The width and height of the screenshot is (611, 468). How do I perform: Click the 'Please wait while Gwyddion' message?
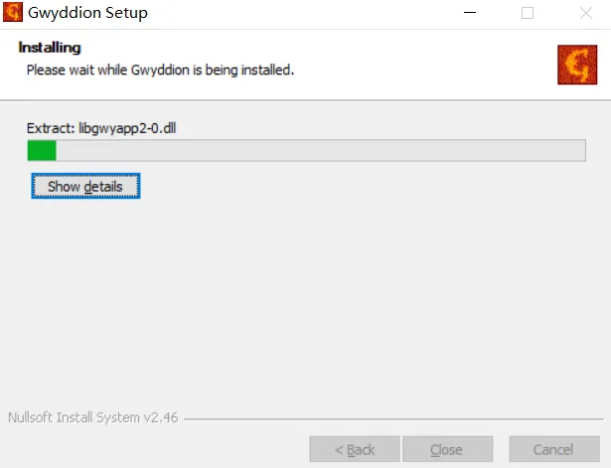[160, 71]
